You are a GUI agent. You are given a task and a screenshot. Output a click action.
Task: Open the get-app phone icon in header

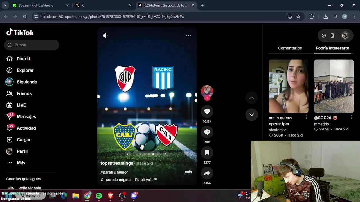coord(332,36)
